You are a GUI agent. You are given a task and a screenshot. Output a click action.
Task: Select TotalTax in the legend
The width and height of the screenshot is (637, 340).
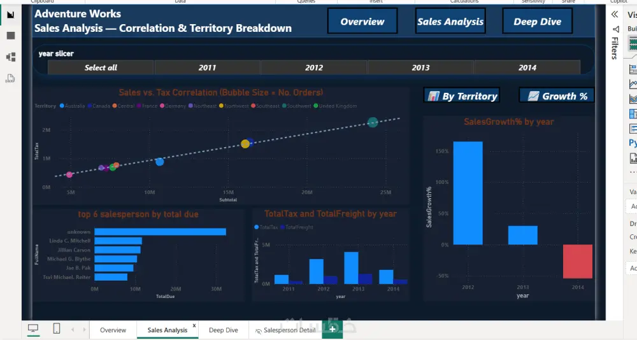click(x=266, y=227)
